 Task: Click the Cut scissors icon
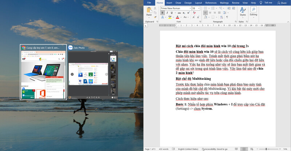tap(155, 8)
